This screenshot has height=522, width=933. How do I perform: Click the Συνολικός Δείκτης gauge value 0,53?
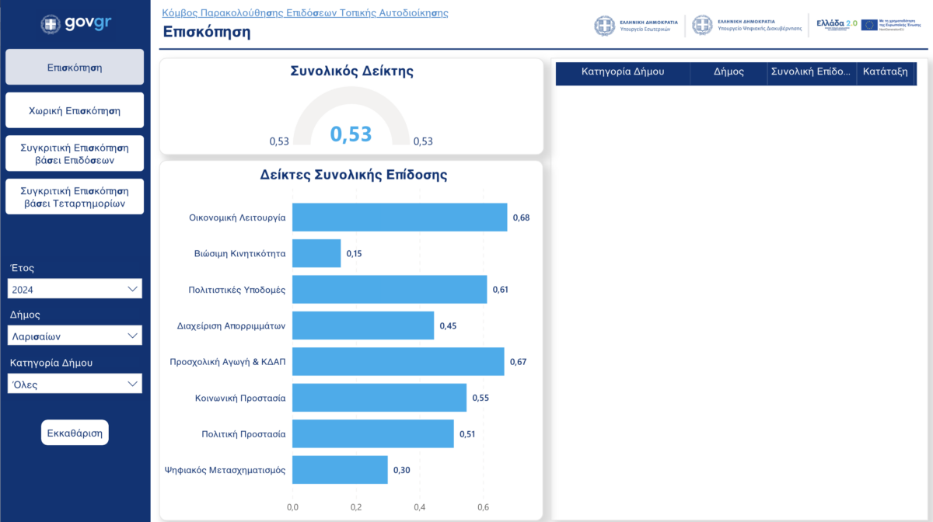[x=351, y=134]
